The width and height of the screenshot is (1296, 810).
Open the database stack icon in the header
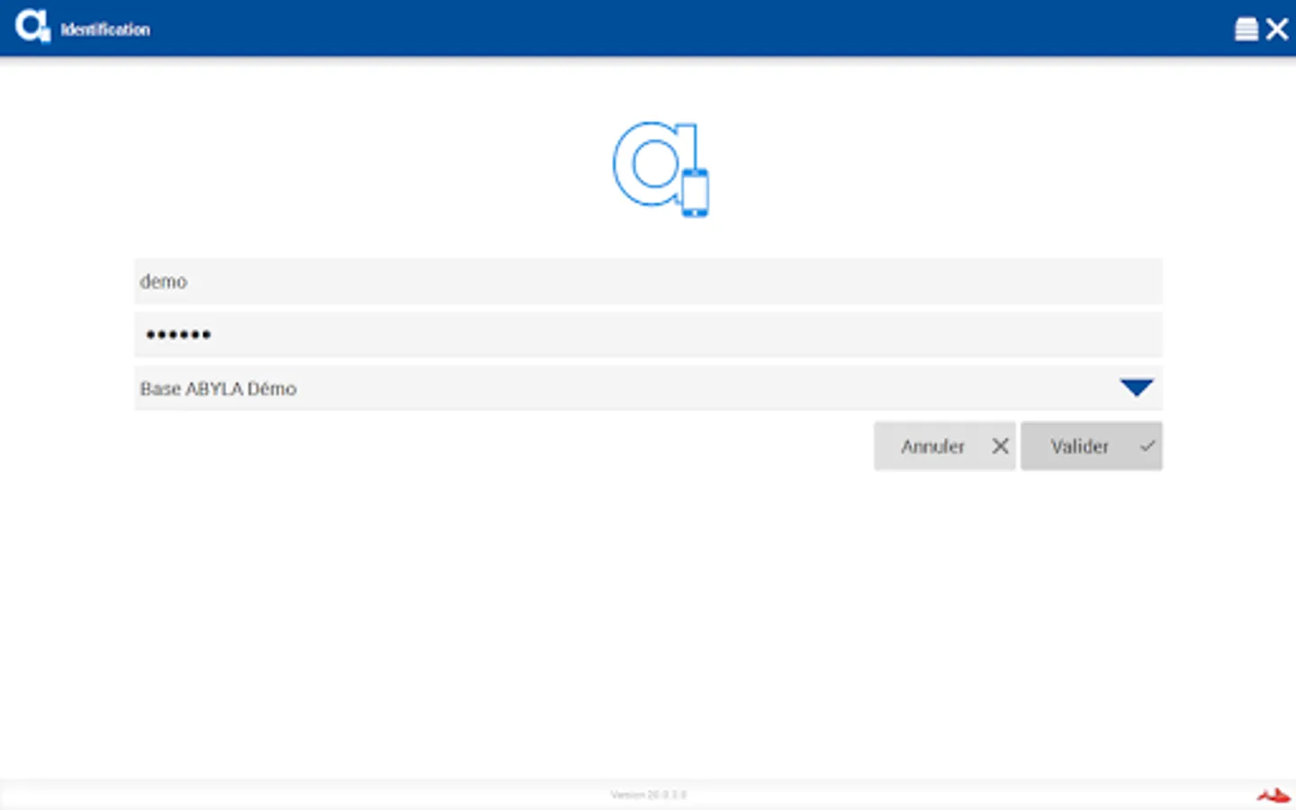(1246, 30)
